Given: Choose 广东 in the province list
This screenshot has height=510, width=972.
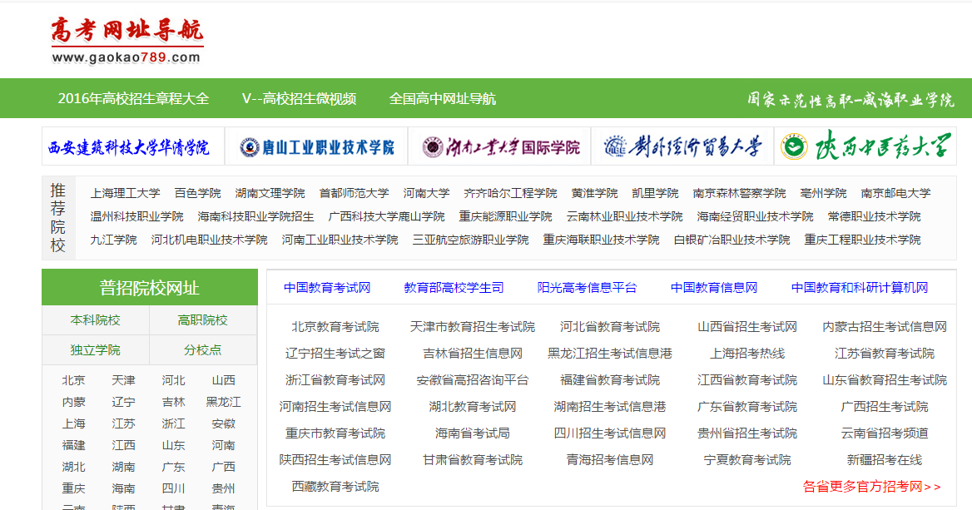Looking at the screenshot, I should (174, 468).
